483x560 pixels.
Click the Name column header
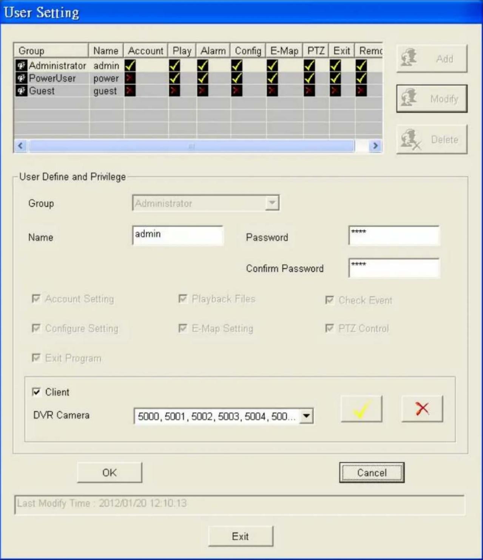(106, 51)
